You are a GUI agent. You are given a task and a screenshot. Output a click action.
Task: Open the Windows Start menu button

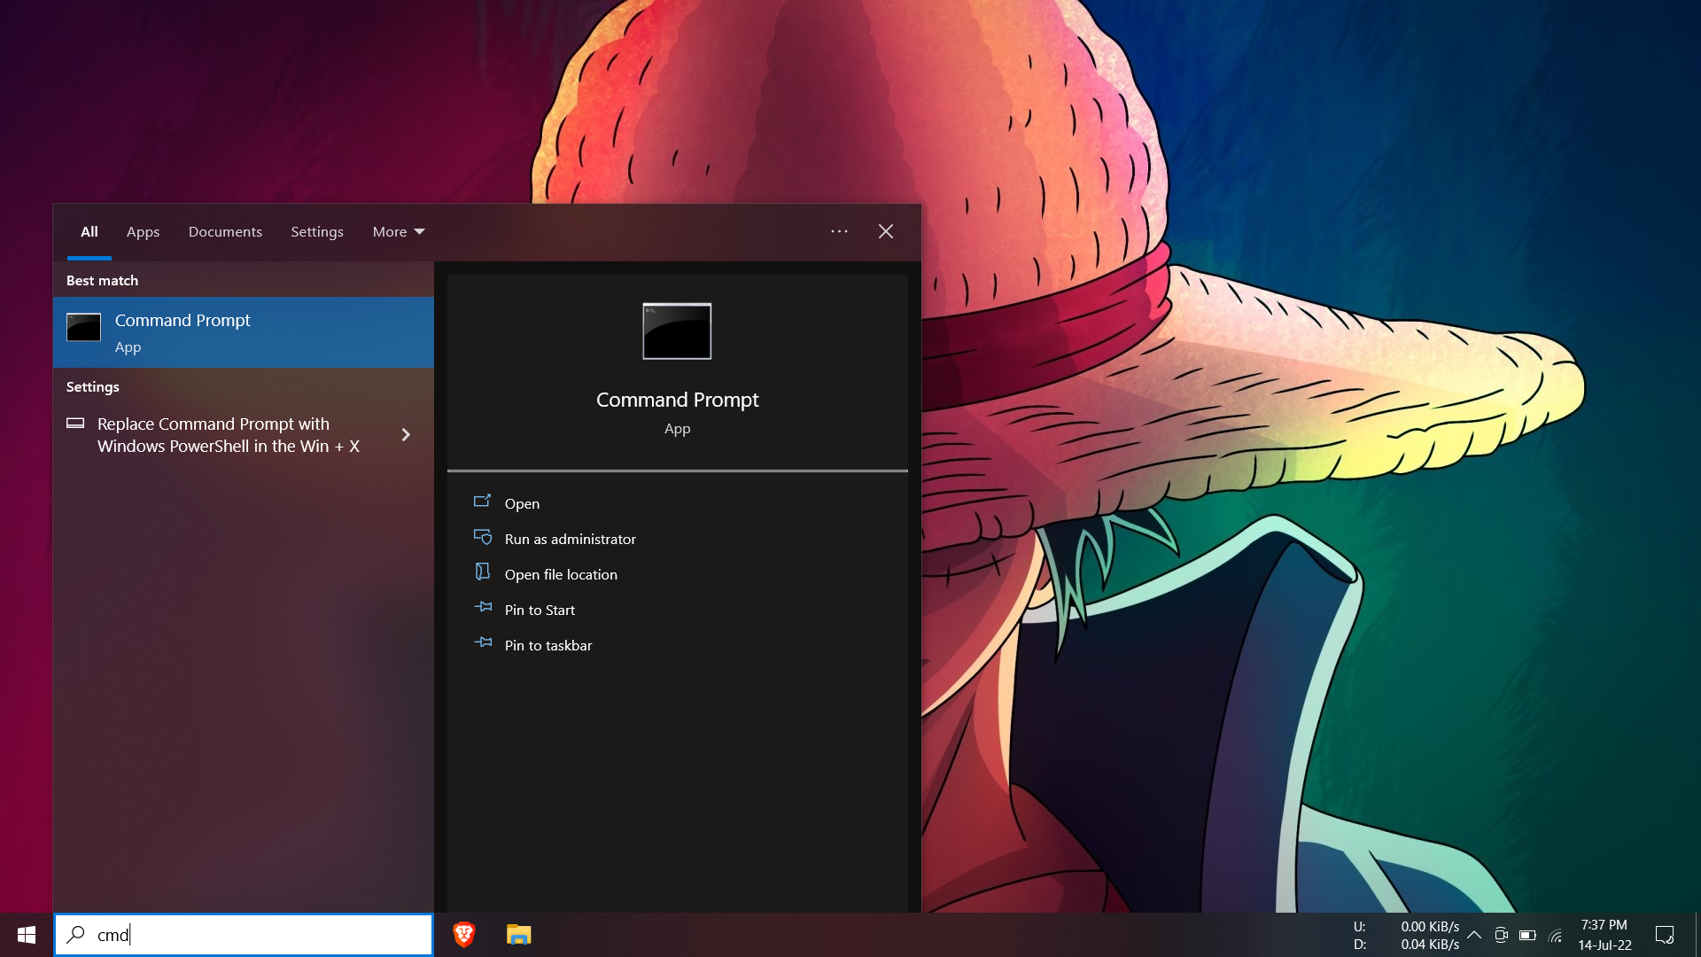[27, 935]
